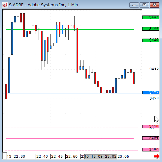Select the 3440 green price label
The height and width of the screenshot is (162, 162).
coord(151,40)
